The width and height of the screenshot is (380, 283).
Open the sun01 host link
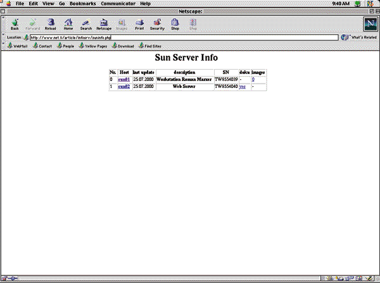(123, 79)
